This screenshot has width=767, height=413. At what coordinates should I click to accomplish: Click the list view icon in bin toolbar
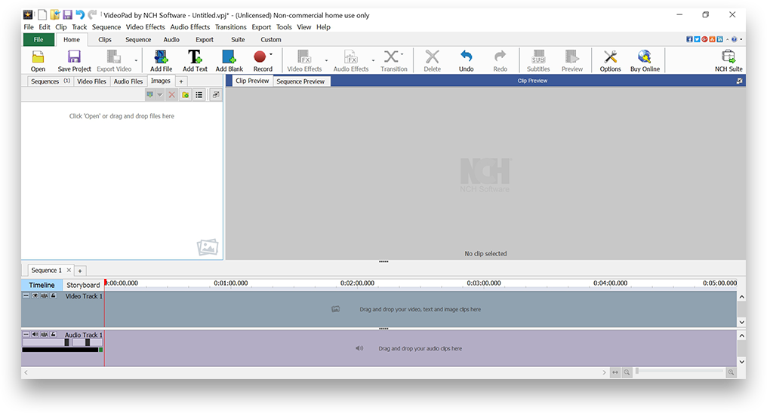(199, 95)
